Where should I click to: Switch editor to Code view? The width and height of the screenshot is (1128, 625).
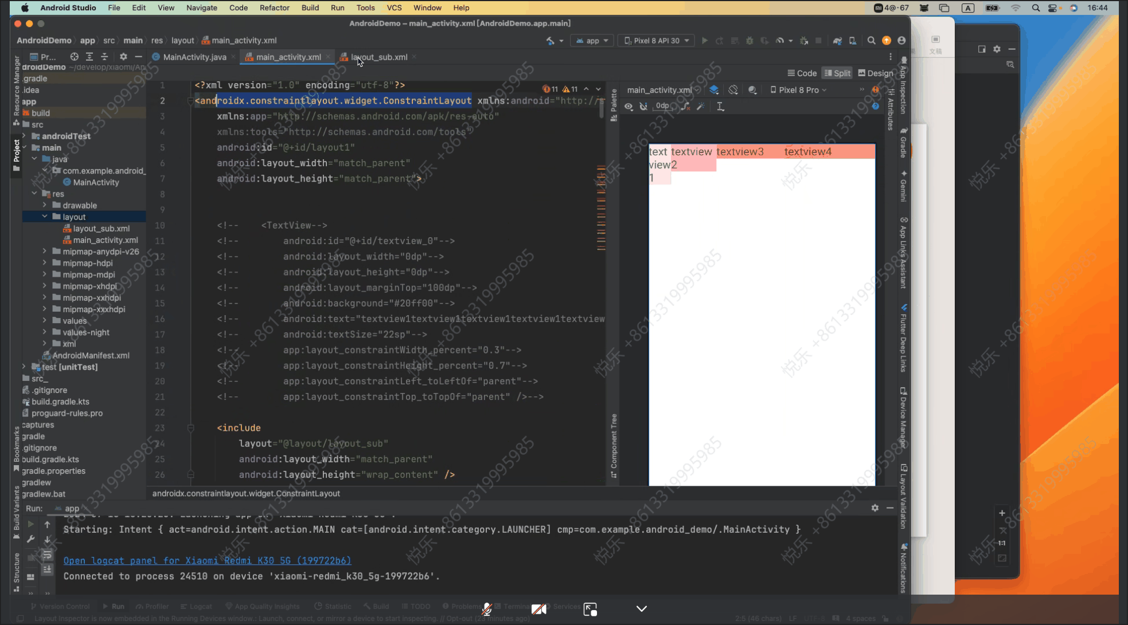802,73
